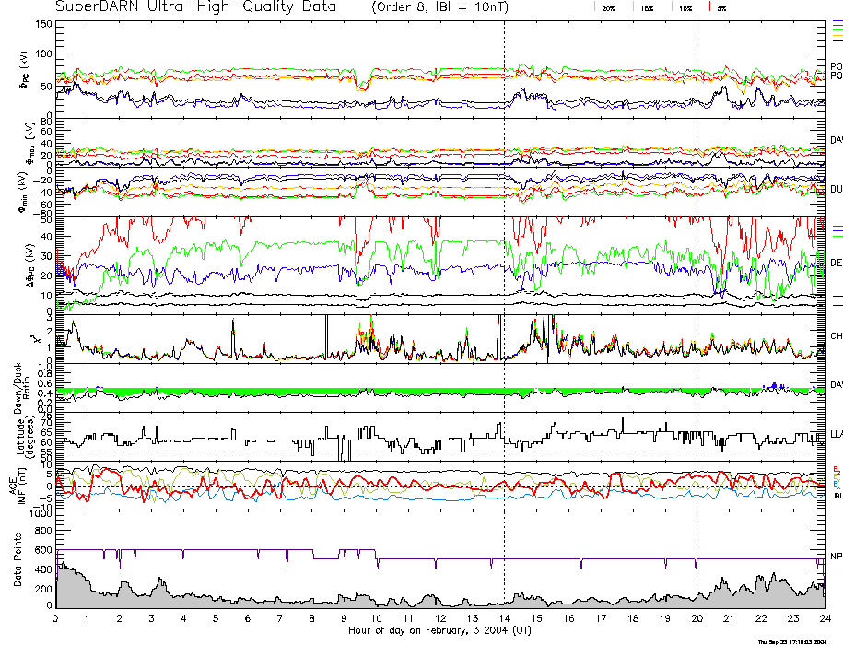
Task: Click the green 15% legend line
Action: (x=633, y=7)
